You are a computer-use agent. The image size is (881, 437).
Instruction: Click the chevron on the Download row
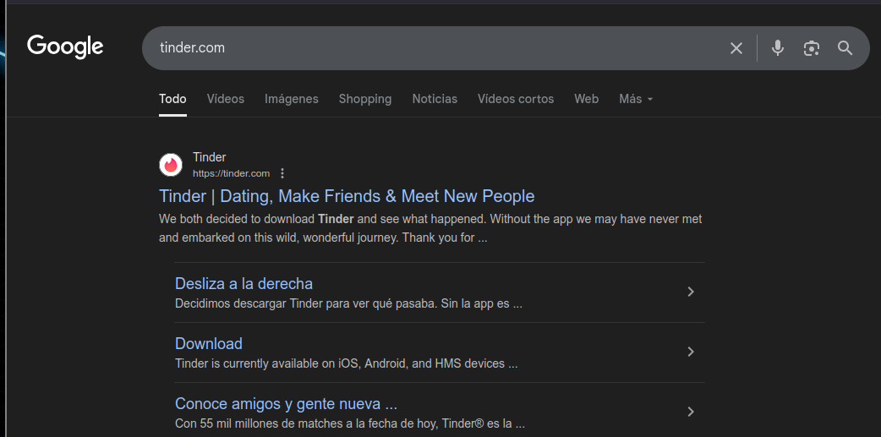pos(691,352)
